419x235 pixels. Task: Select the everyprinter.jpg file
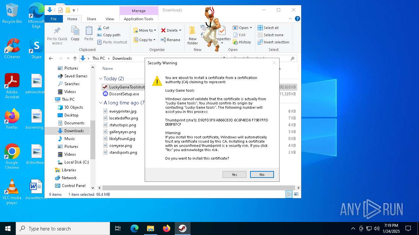coord(123,111)
